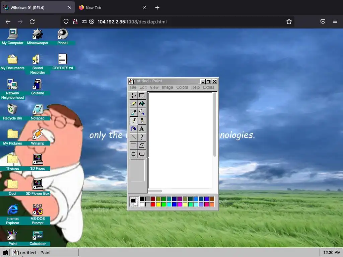This screenshot has height=257, width=343.
Task: Select the Free-Form Select tool in Paint
Action: [133, 95]
